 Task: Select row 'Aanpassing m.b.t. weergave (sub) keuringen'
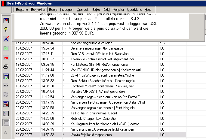tap(100, 129)
